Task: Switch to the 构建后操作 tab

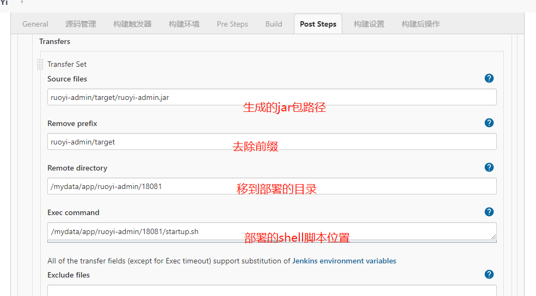Action: tap(421, 24)
